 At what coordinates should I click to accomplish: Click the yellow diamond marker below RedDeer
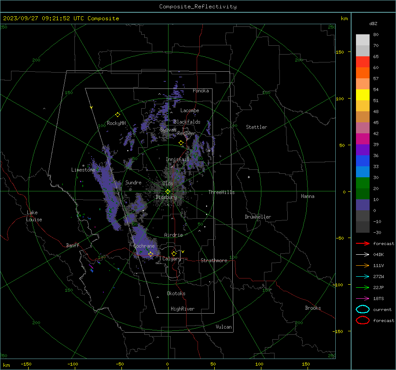point(181,143)
